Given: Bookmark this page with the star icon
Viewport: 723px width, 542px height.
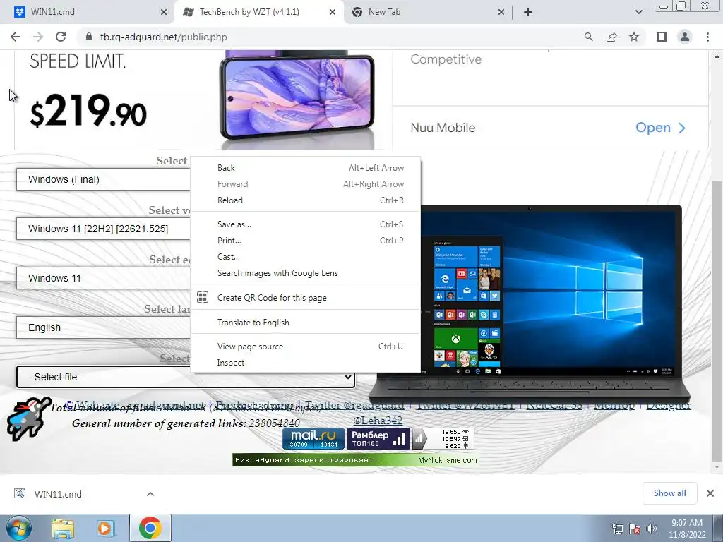Looking at the screenshot, I should coord(634,37).
